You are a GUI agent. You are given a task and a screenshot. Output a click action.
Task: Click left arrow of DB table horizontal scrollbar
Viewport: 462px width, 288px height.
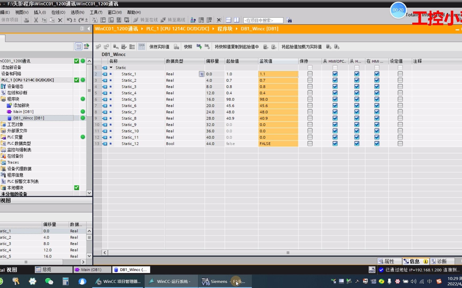pos(105,253)
